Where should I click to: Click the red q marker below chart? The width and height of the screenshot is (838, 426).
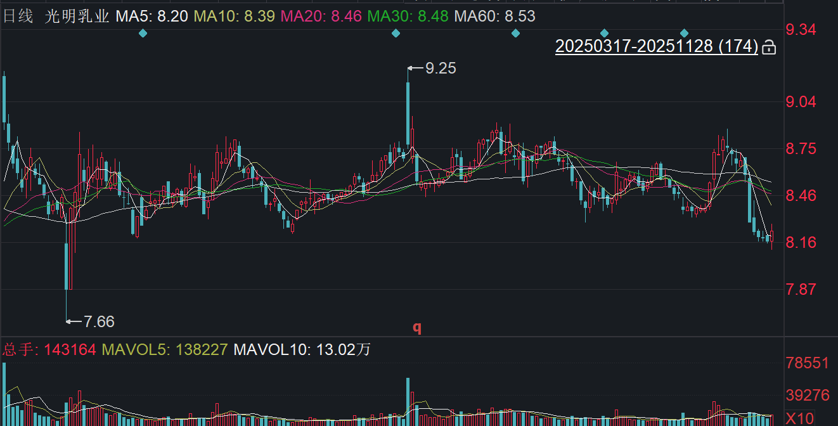tap(417, 327)
